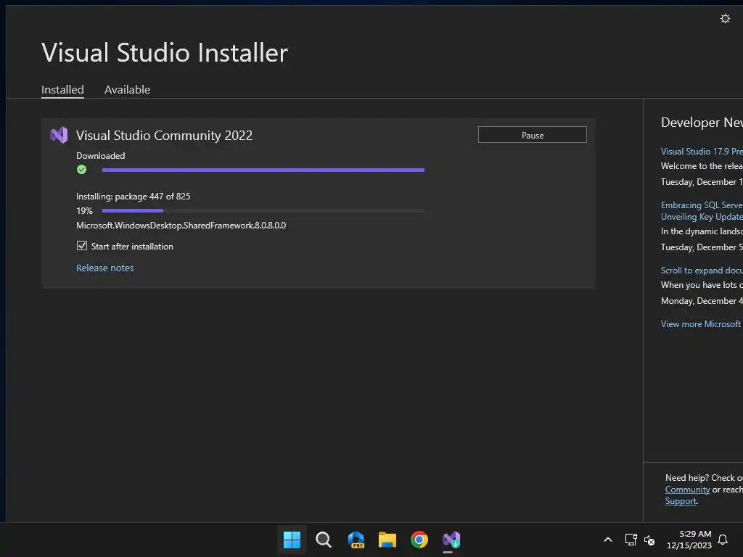Open the notifications bell
Image resolution: width=743 pixels, height=557 pixels.
[x=723, y=540]
